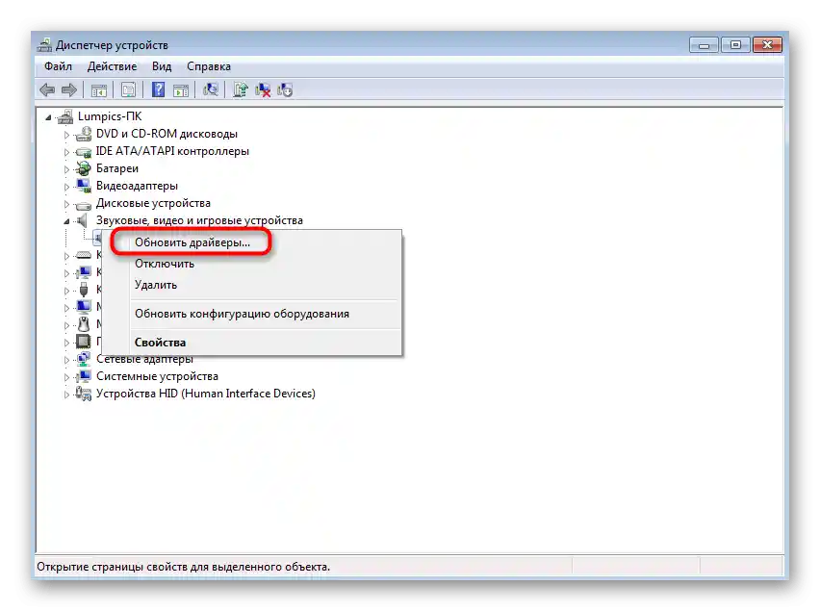Click Scan for hardware changes icon
The image size is (820, 611).
coord(211,89)
